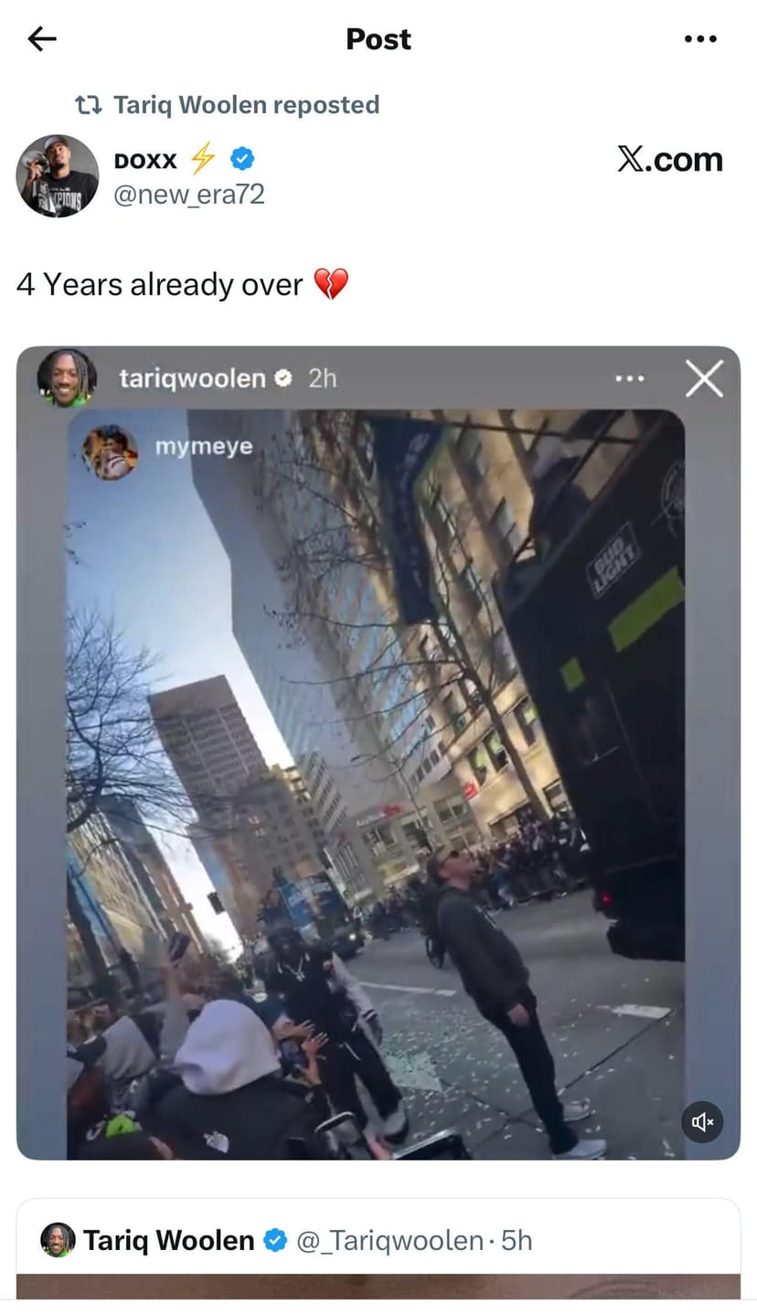The width and height of the screenshot is (757, 1314).
Task: Open the three-dot post options menu
Action: tap(700, 38)
